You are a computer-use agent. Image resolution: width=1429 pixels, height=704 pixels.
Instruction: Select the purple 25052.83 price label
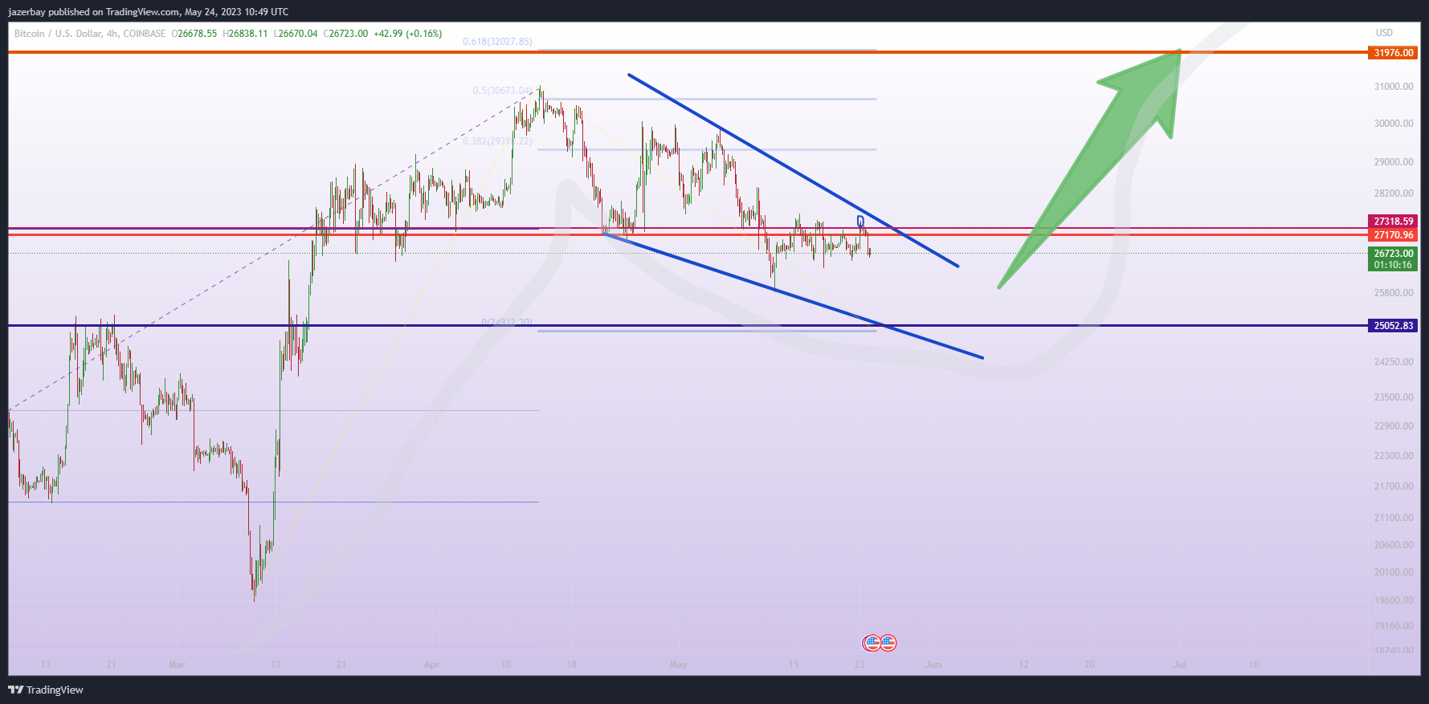pyautogui.click(x=1393, y=326)
